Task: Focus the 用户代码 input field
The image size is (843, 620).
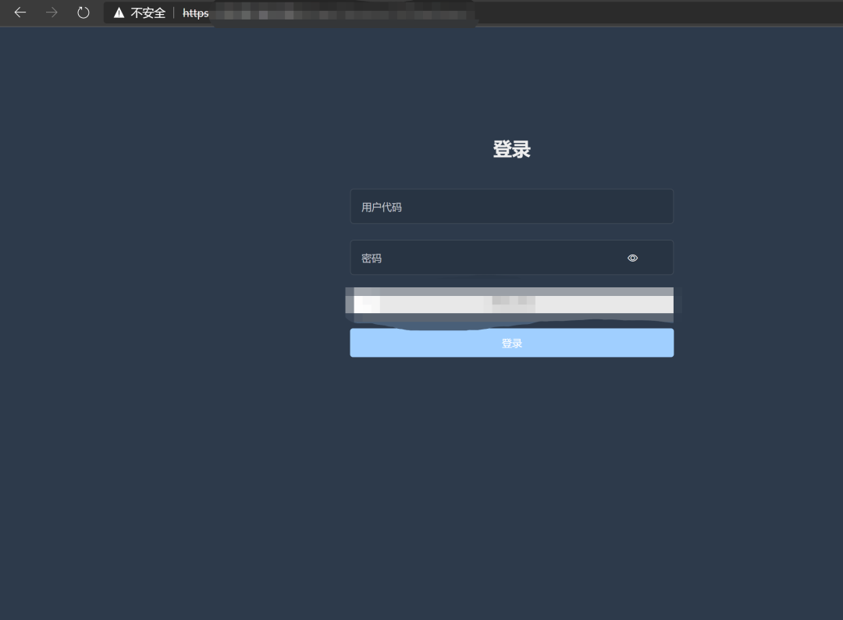Action: click(511, 206)
